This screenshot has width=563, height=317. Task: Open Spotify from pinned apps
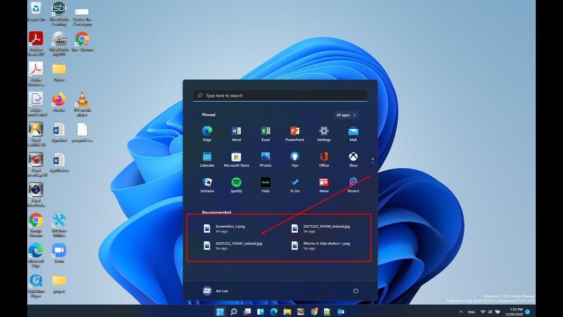pyautogui.click(x=236, y=185)
